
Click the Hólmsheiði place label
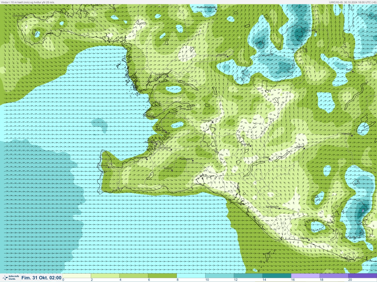coord(164,147)
